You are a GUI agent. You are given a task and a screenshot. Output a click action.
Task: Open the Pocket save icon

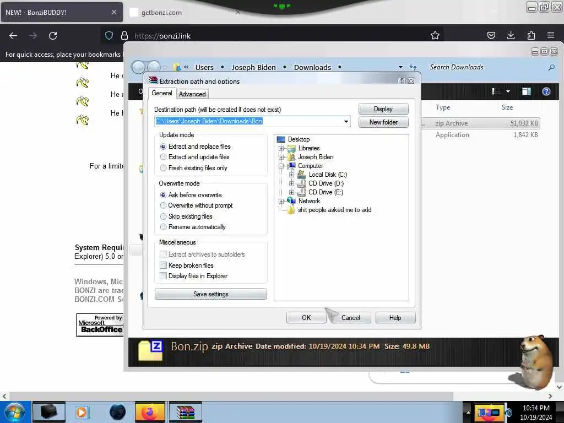click(x=491, y=35)
